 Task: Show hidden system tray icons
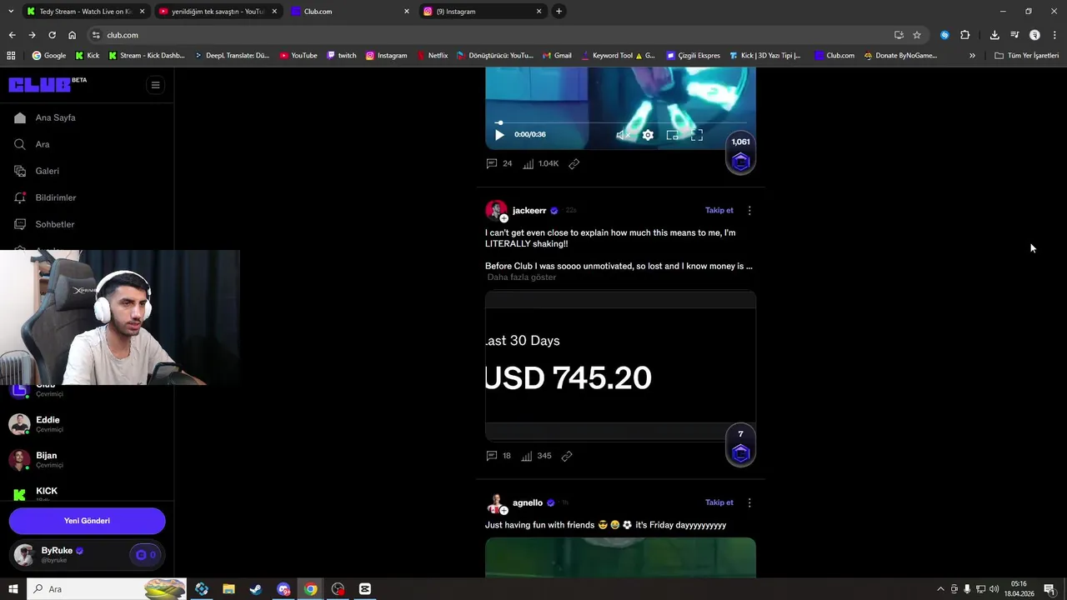coord(941,589)
